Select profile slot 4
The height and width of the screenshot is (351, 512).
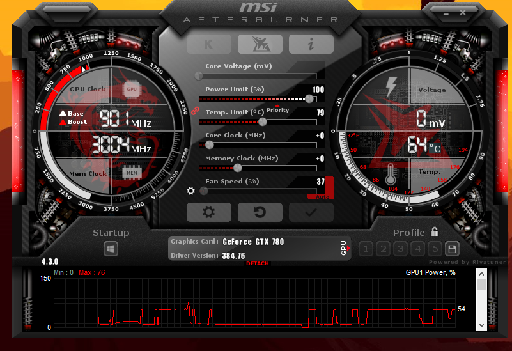(x=418, y=249)
